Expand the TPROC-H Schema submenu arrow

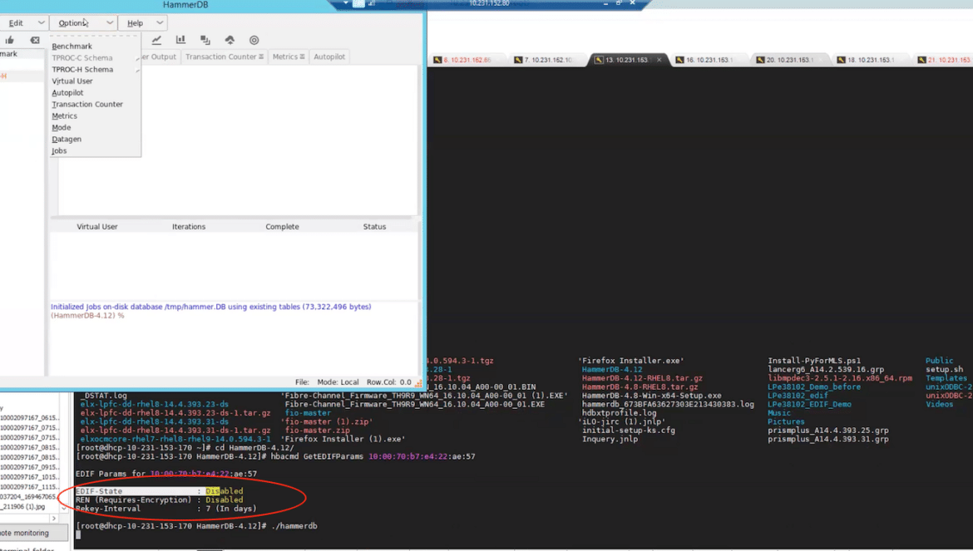137,70
